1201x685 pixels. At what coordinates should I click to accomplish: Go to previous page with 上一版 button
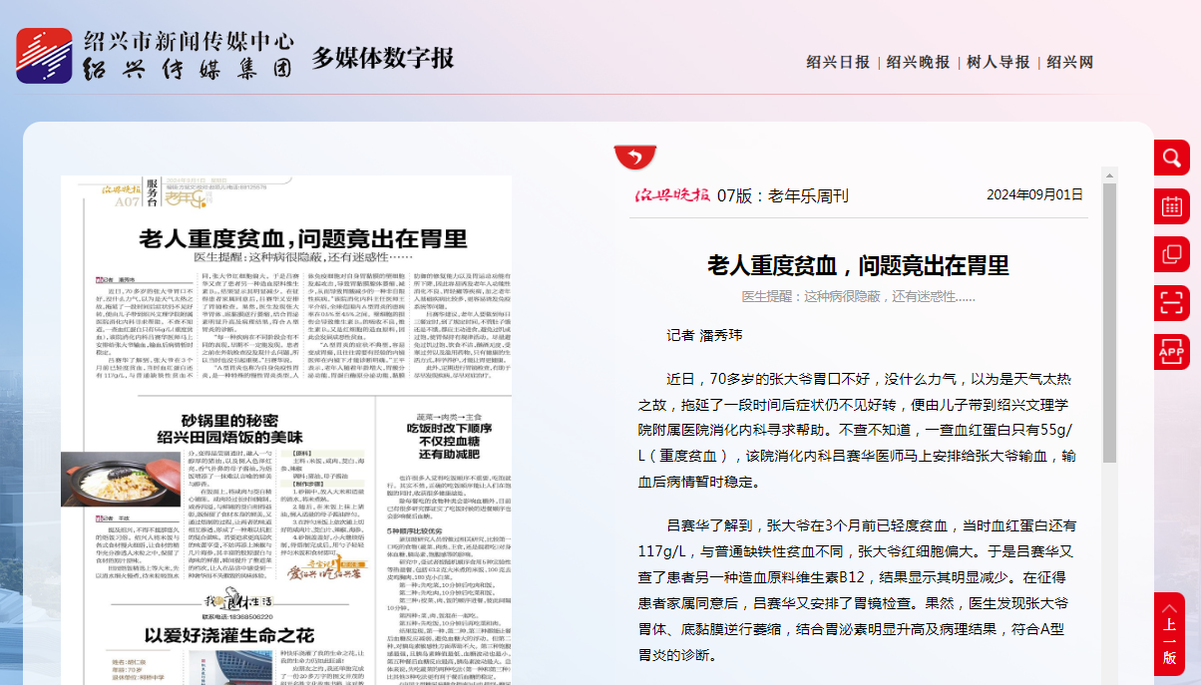(x=1169, y=633)
